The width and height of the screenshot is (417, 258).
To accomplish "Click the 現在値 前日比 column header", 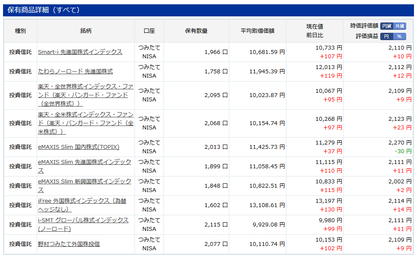I will (x=314, y=31).
